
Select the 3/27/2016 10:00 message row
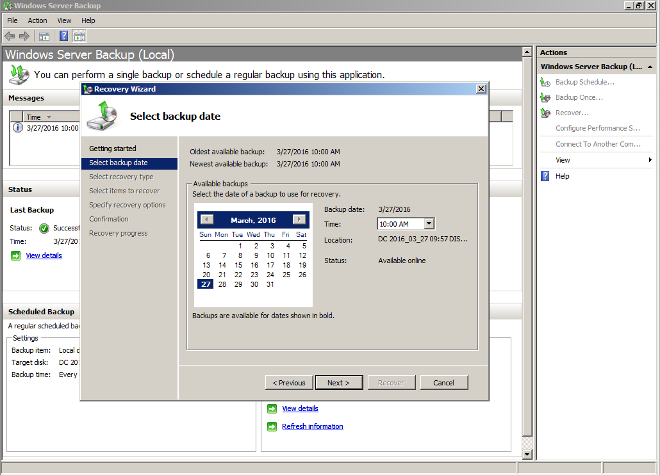[45, 128]
